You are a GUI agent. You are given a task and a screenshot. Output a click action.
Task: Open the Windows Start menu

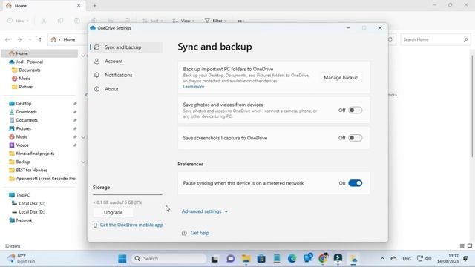tap(122, 259)
